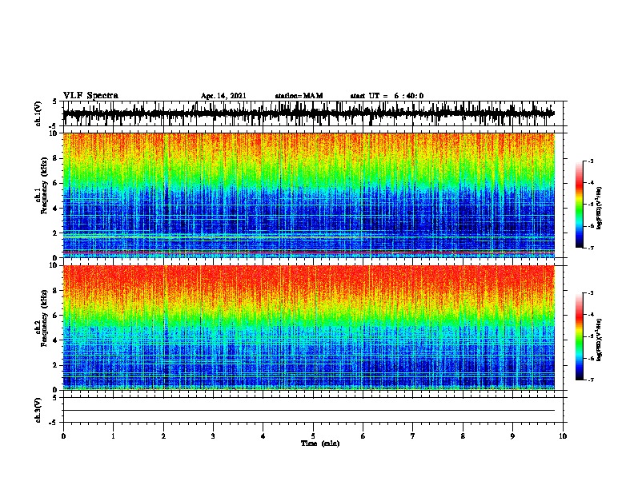Select the date text "Apr. 14, 2021"

(x=223, y=96)
